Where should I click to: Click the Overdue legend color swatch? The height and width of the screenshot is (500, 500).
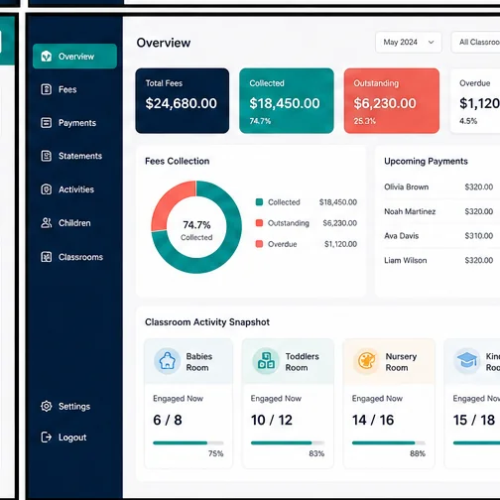[259, 244]
